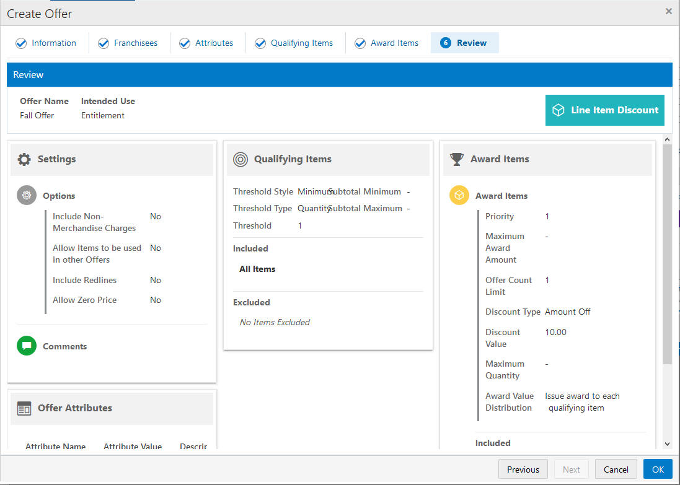
Task: Click the 'Include Redlines' label
Action: (x=84, y=280)
